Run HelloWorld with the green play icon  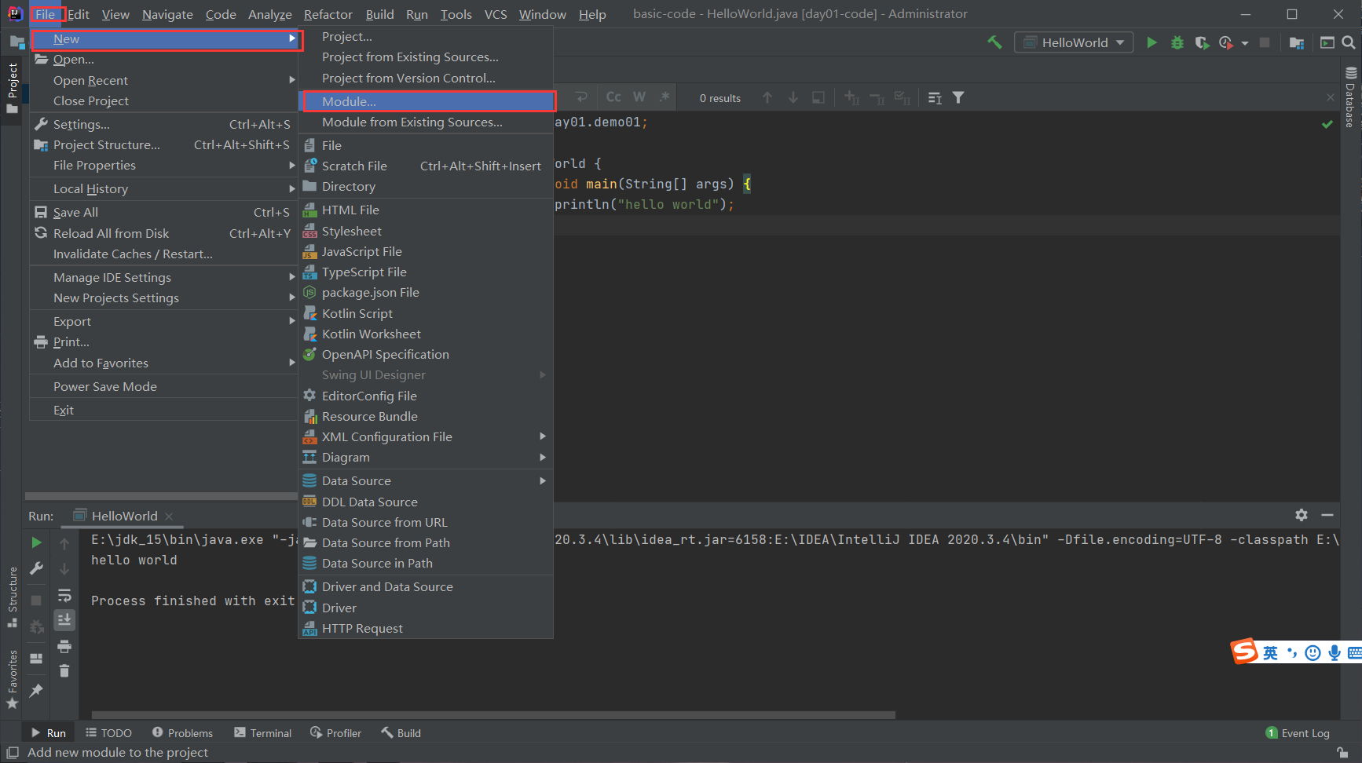click(1151, 42)
